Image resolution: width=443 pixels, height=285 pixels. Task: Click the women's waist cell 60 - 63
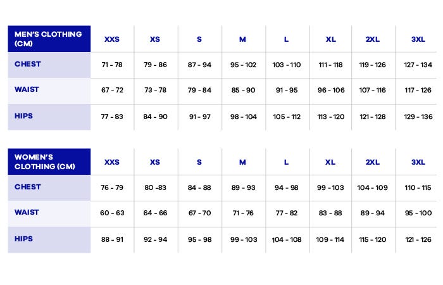coord(112,213)
